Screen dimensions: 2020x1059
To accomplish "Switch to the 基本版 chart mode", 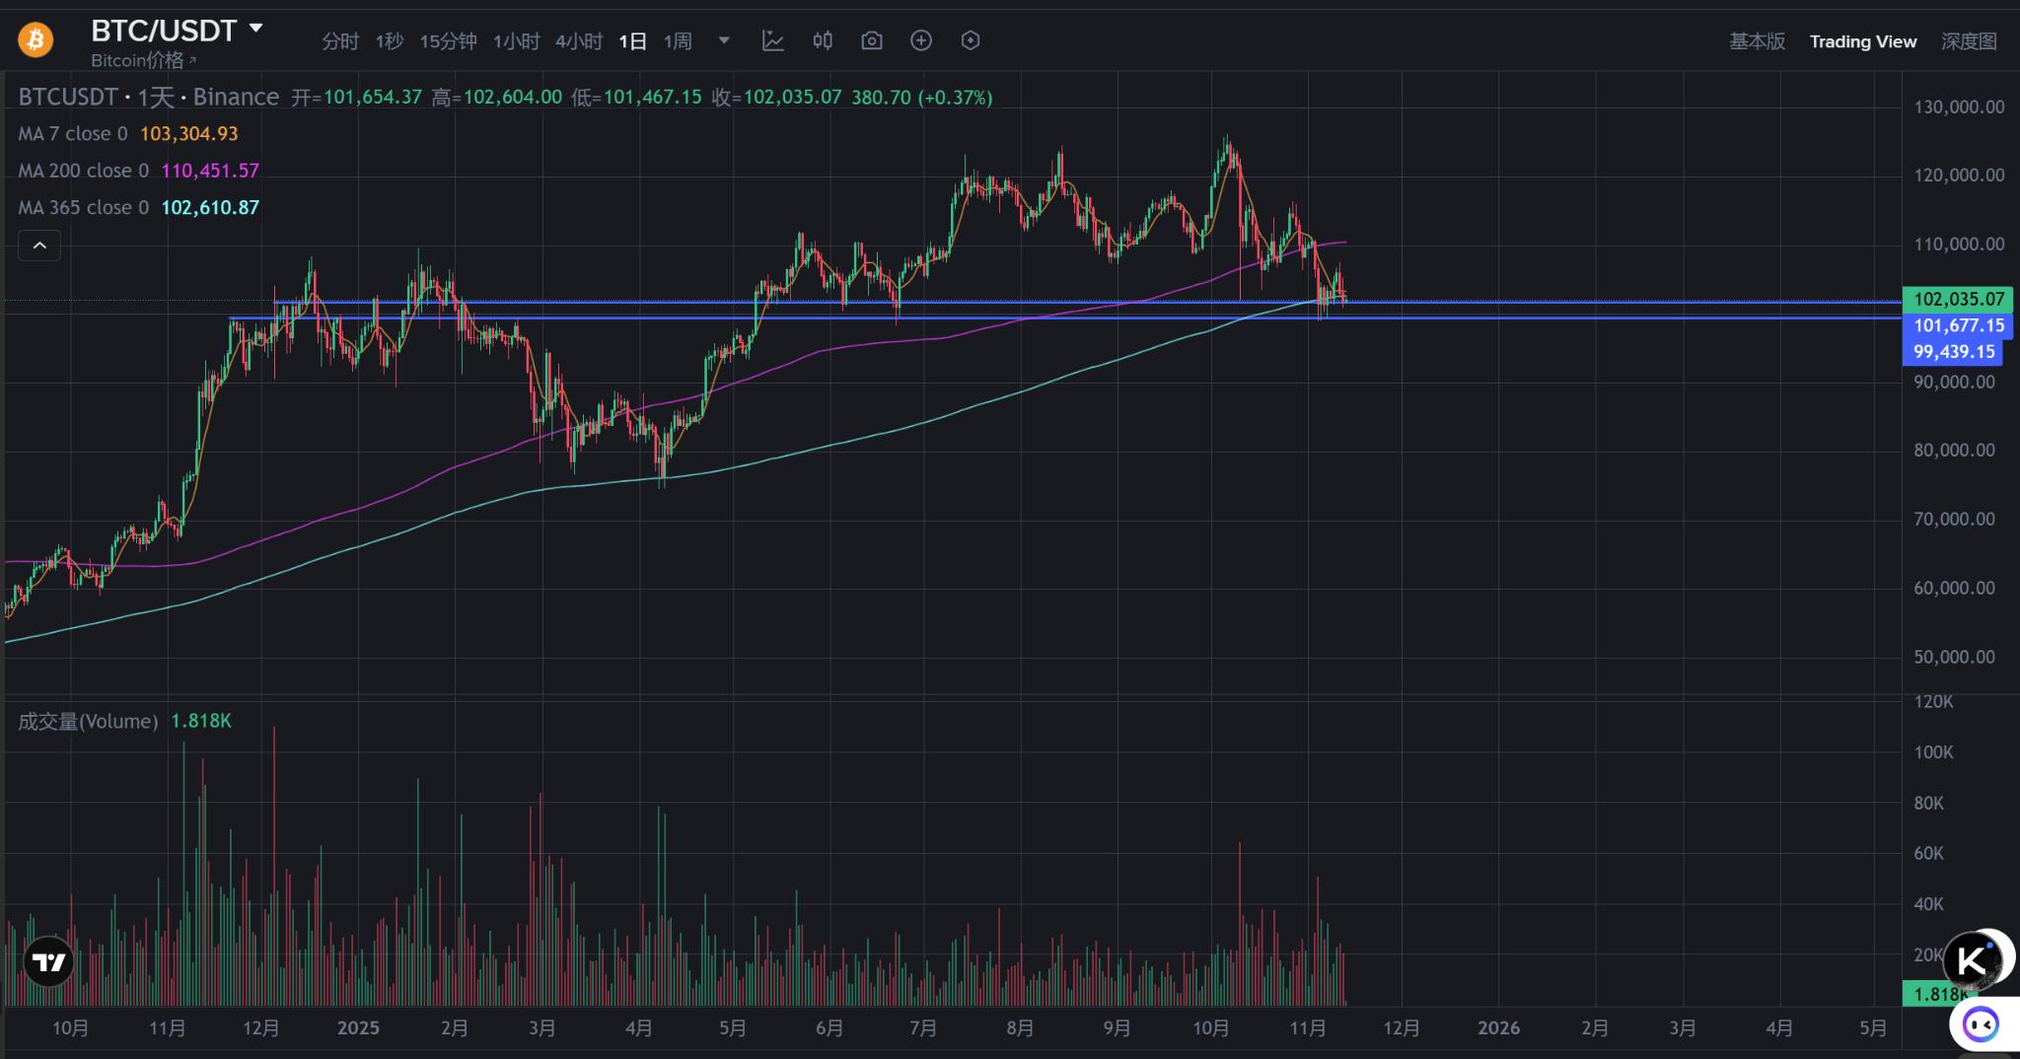I will (1757, 41).
